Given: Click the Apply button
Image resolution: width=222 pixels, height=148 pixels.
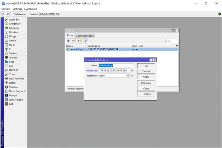Looking at the screenshot, I should click(x=146, y=77).
